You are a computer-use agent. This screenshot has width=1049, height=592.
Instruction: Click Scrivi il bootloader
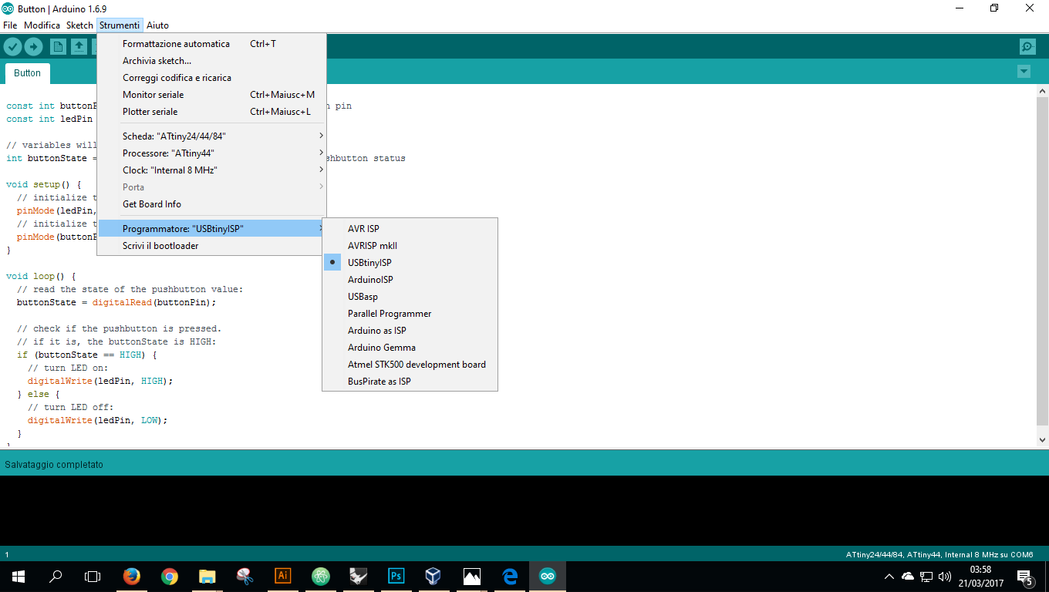[212, 246]
